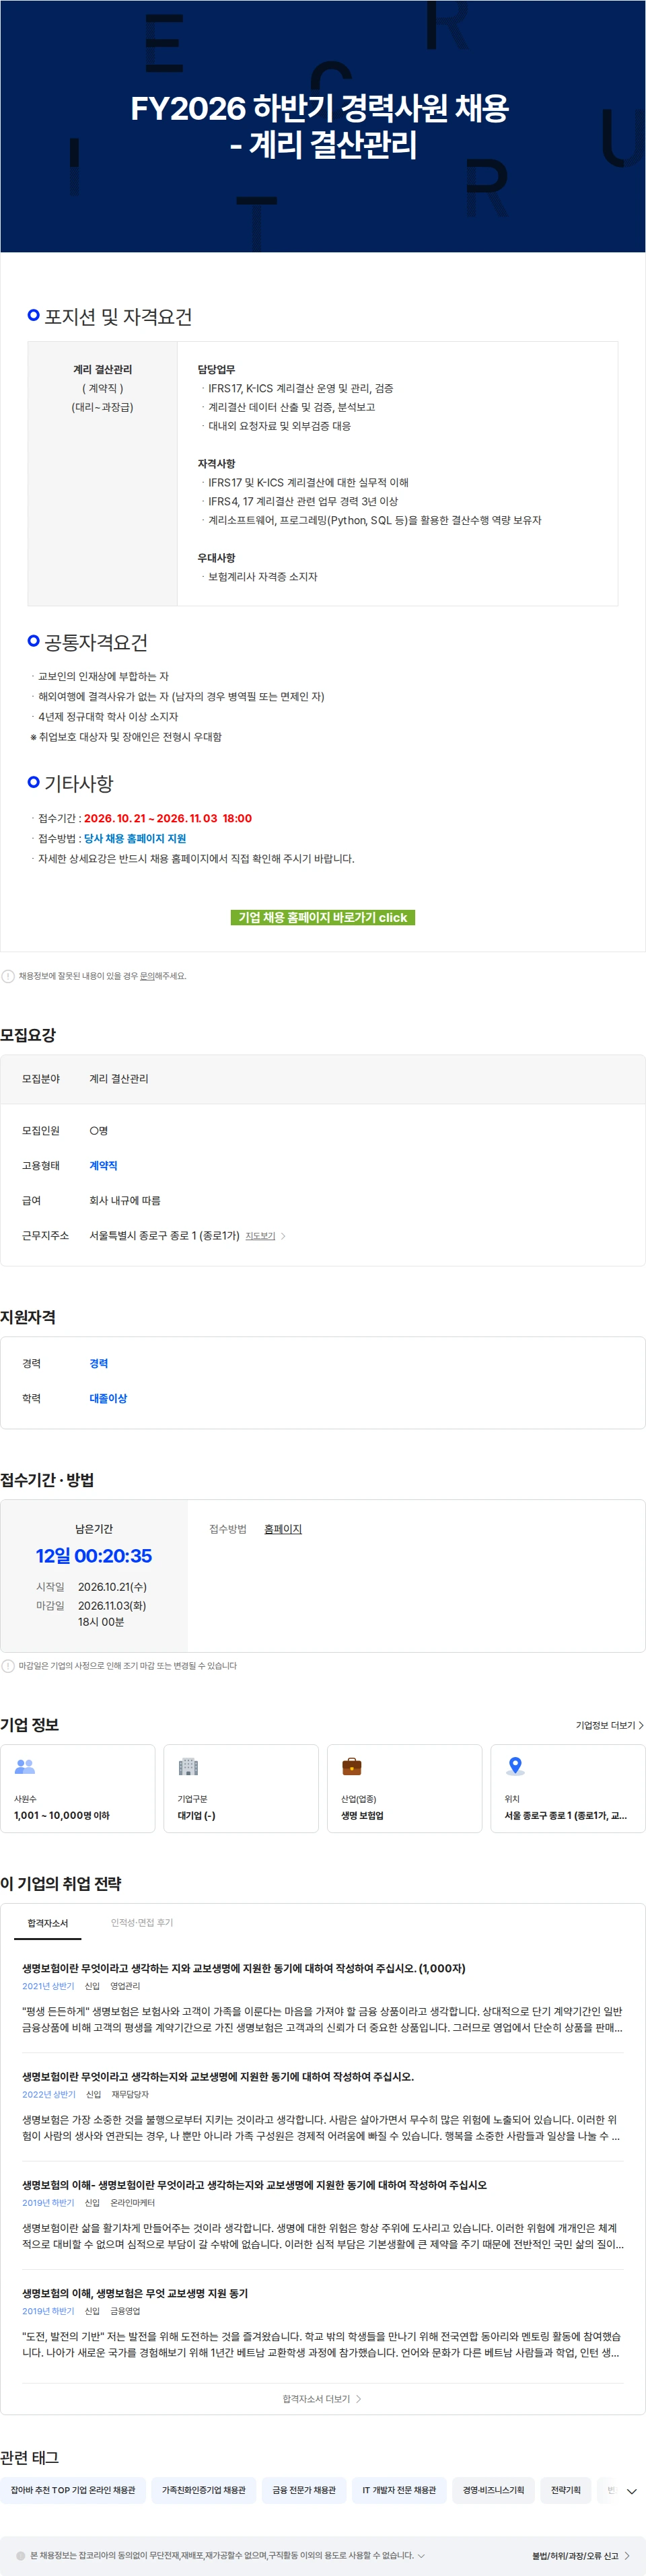
Task: Click the 위치 서울 종로구 card
Action: [x=568, y=1789]
